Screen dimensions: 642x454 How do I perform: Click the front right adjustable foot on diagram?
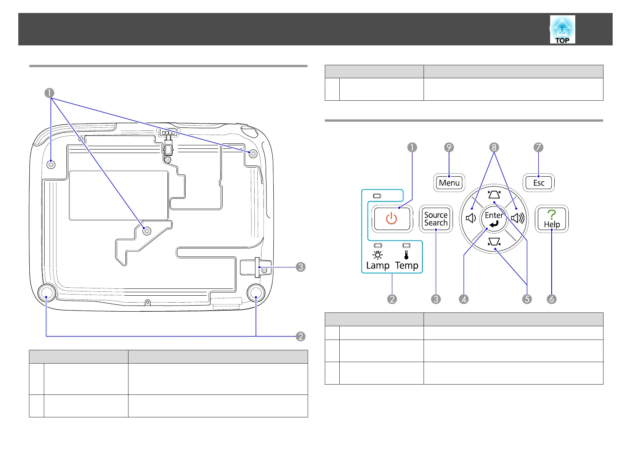pyautogui.click(x=256, y=293)
